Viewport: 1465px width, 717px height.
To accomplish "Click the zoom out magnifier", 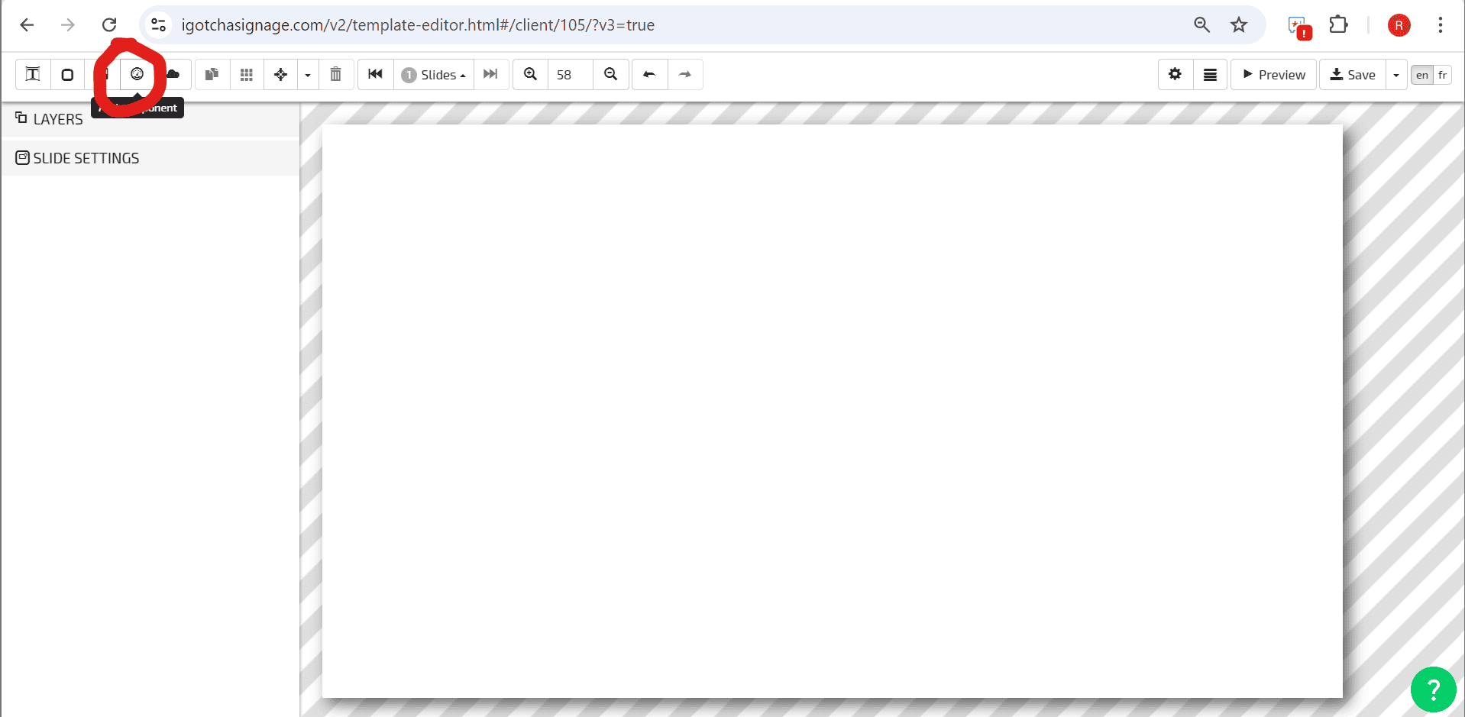I will point(610,74).
